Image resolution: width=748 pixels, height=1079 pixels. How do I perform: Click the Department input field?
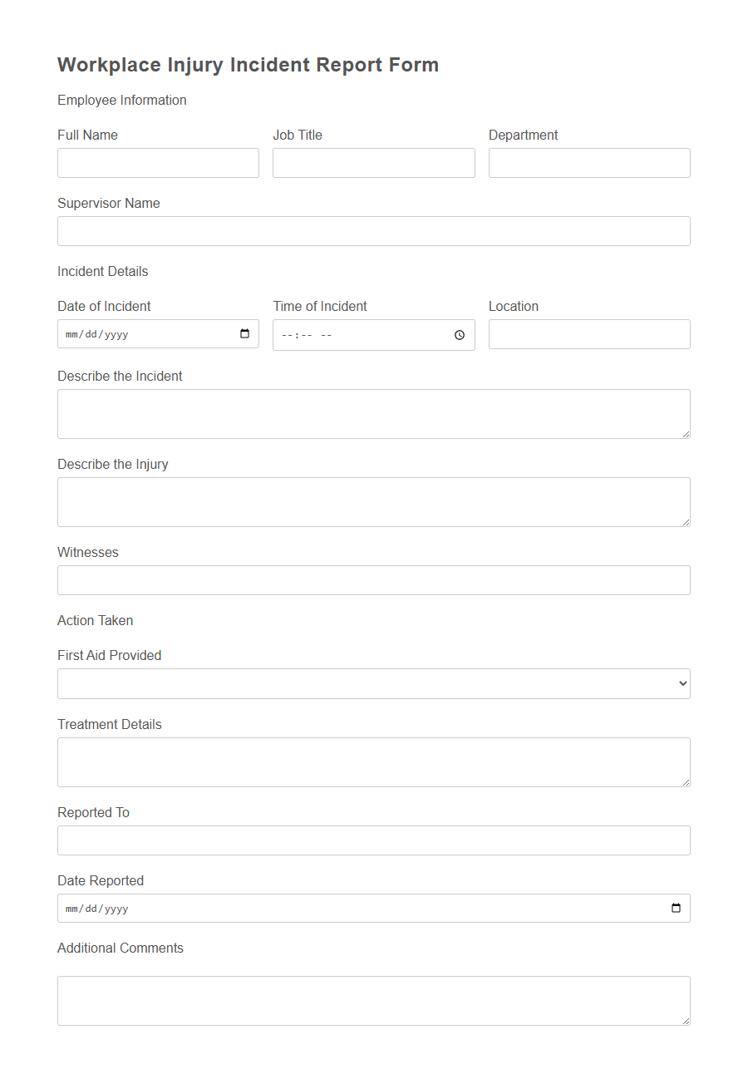pos(589,163)
